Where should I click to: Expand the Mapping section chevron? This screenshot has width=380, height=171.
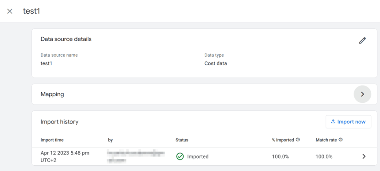[x=362, y=94]
